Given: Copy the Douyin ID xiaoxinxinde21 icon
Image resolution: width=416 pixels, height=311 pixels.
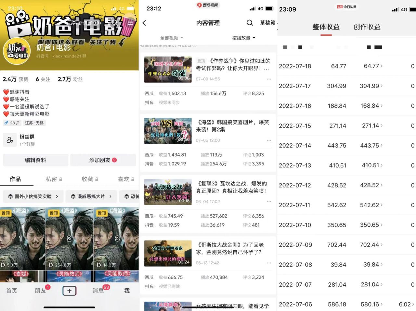Looking at the screenshot, I should (84, 56).
